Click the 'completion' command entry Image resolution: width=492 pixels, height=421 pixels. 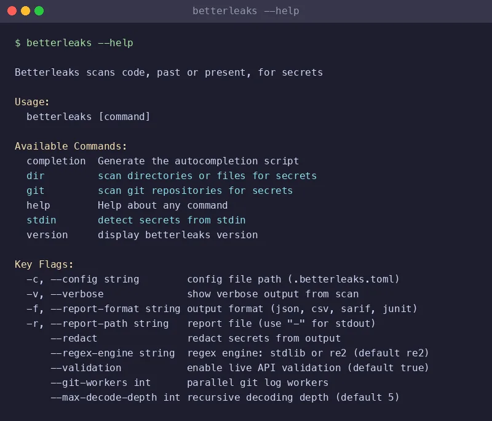pyautogui.click(x=56, y=161)
